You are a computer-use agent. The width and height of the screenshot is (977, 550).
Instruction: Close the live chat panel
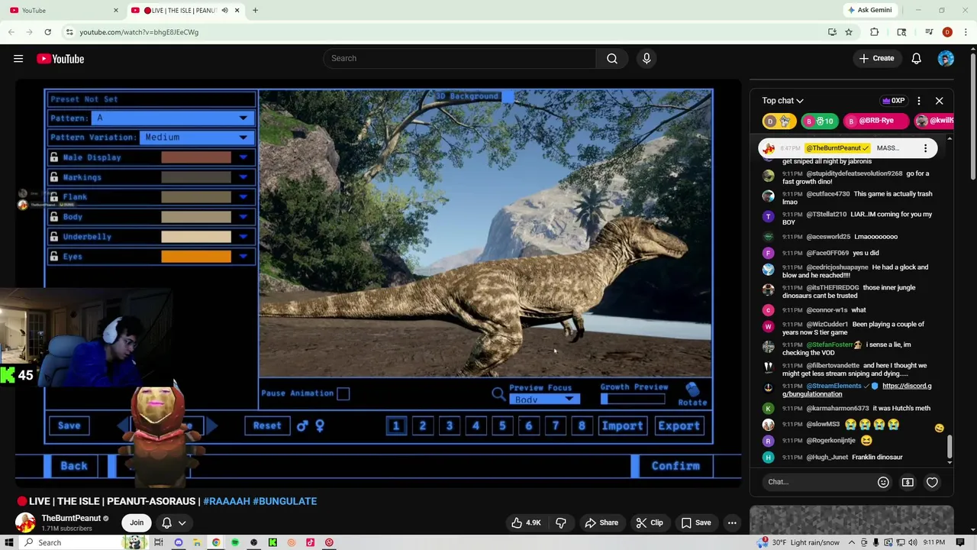click(x=940, y=101)
